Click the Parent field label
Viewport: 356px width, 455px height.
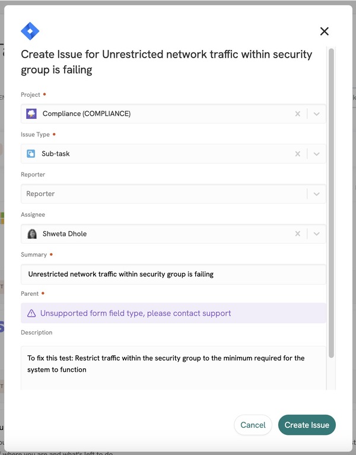(x=30, y=293)
